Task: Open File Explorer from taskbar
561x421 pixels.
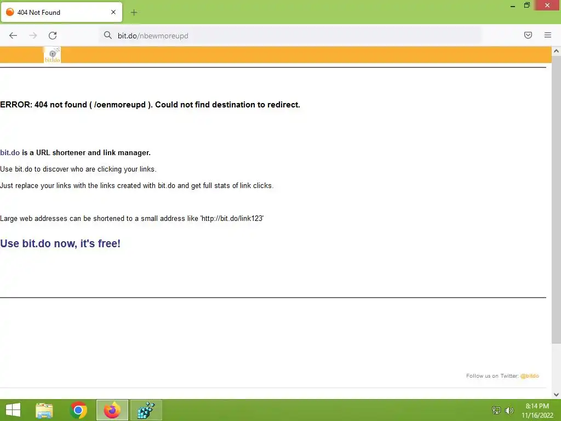Action: 44,410
